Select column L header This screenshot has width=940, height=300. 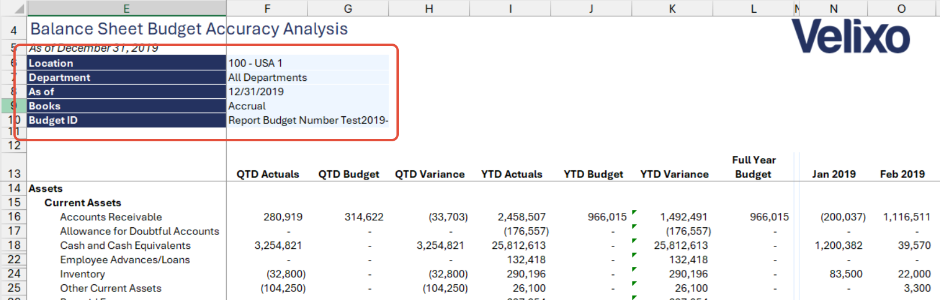point(753,8)
